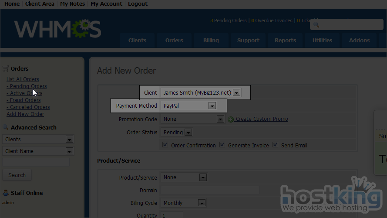
Task: Disable the Send Email checkbox
Action: pyautogui.click(x=275, y=145)
